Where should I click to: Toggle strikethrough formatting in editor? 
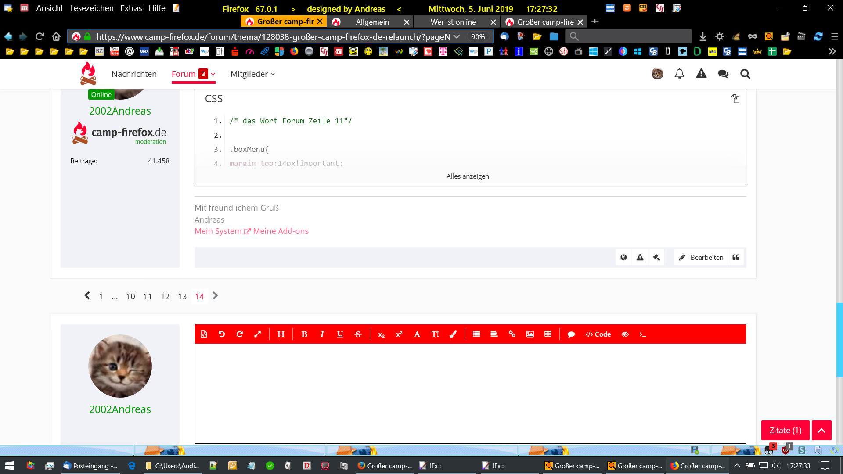358,334
